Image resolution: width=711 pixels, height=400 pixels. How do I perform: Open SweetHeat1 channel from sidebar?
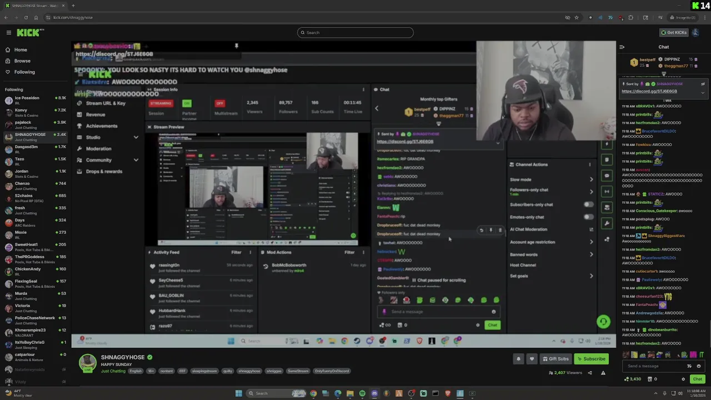(34, 247)
